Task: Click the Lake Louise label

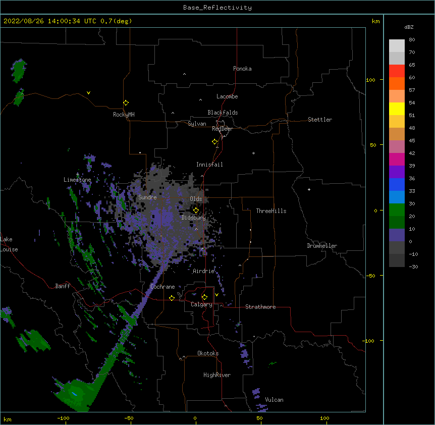Action: [x=9, y=244]
